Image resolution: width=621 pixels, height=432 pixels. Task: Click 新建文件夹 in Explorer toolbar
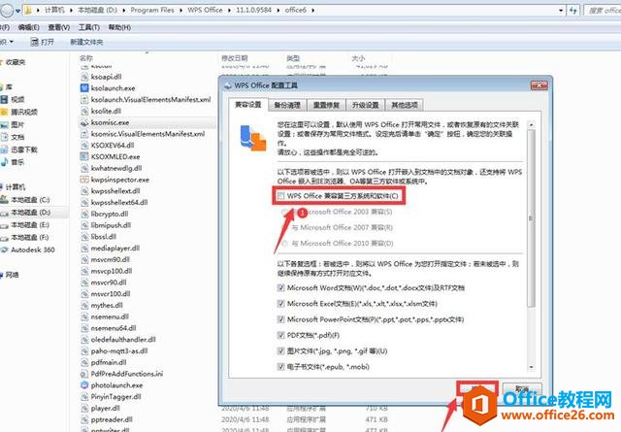pyautogui.click(x=86, y=42)
